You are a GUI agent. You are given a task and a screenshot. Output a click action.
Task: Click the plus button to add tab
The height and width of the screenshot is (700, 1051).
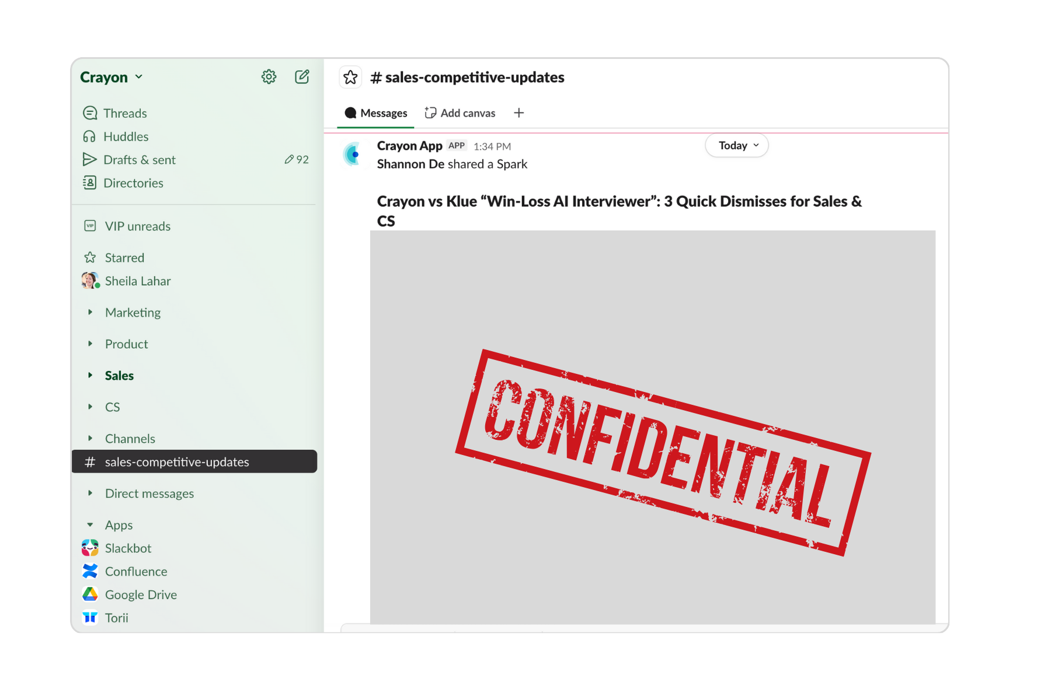[x=518, y=113]
